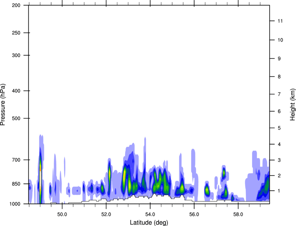This screenshot has height=226, width=296.
Task: Click the 1000 pressure tick label
Action: [x=15, y=204]
